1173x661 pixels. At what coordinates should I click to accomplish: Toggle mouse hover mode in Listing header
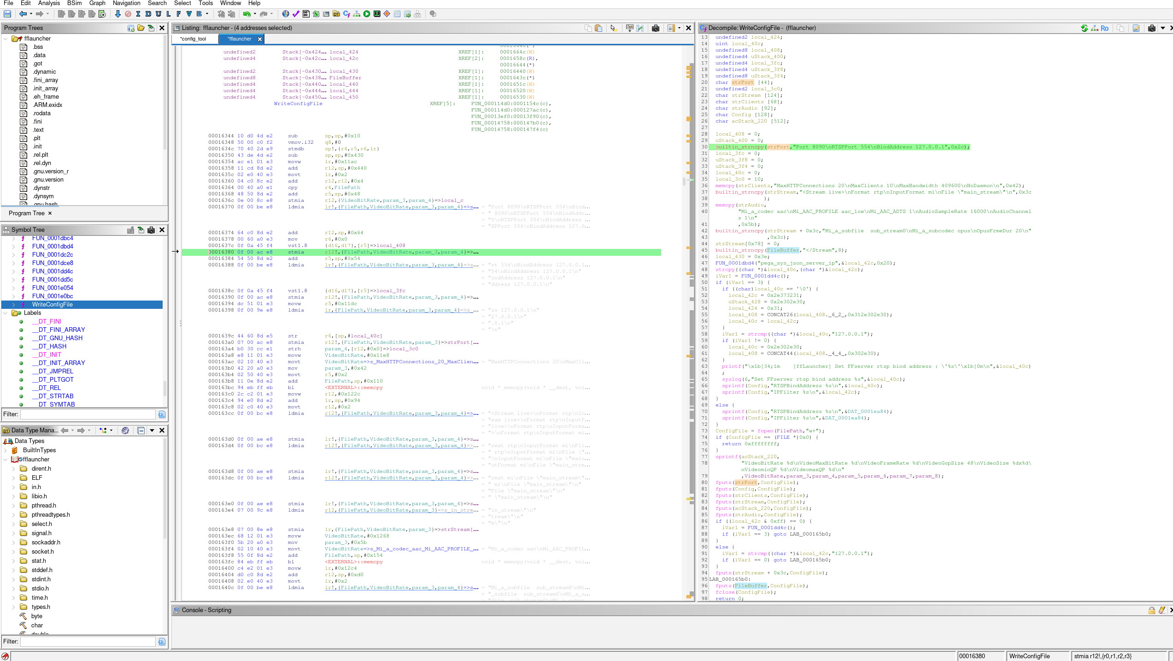coord(613,28)
